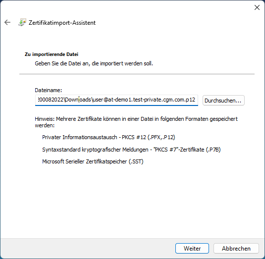265x259 pixels.
Task: Click the PKCS #12 (.PFX,.P12) format line
Action: click(x=108, y=137)
